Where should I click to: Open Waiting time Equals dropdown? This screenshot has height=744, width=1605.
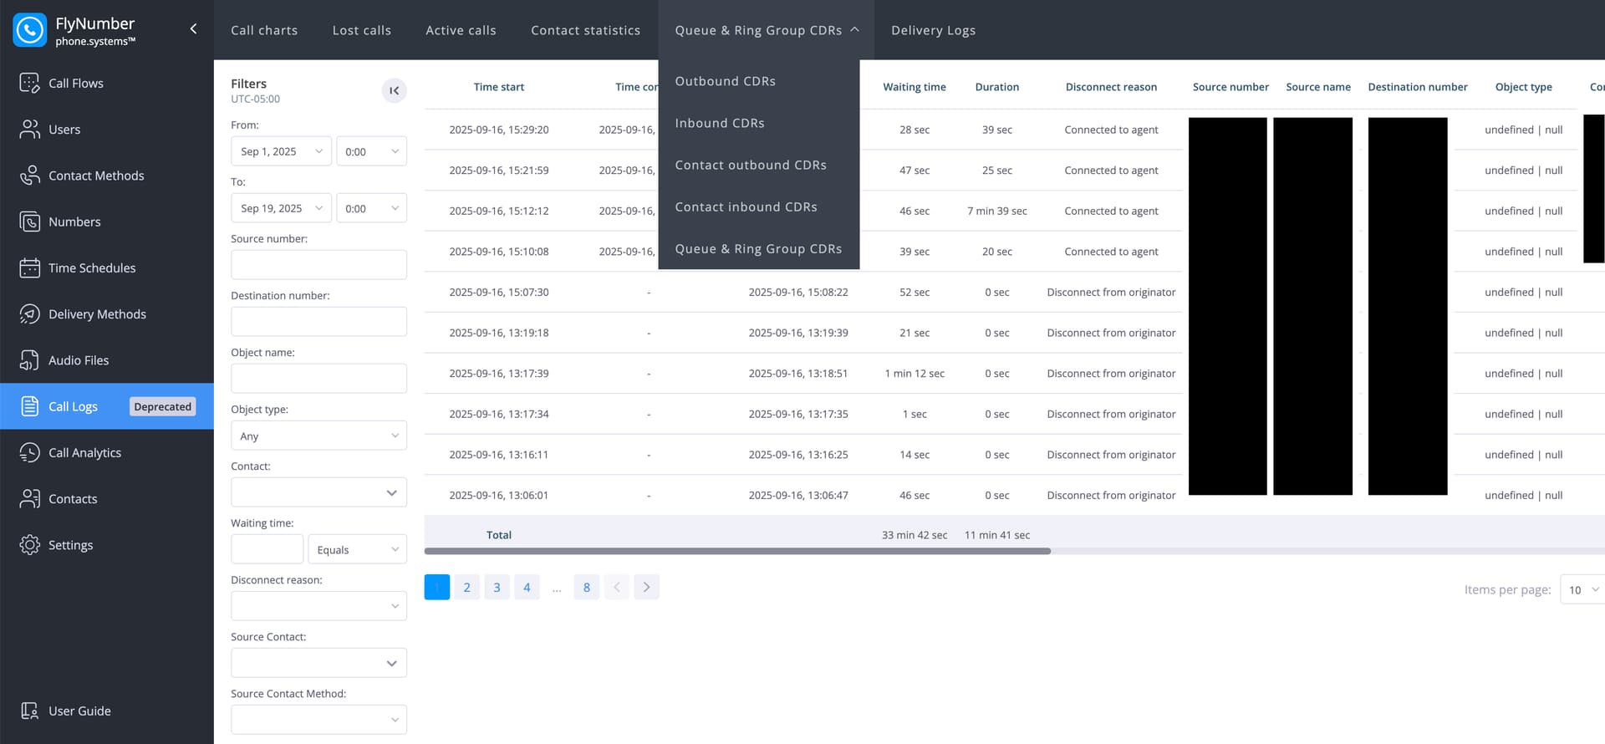[357, 549]
